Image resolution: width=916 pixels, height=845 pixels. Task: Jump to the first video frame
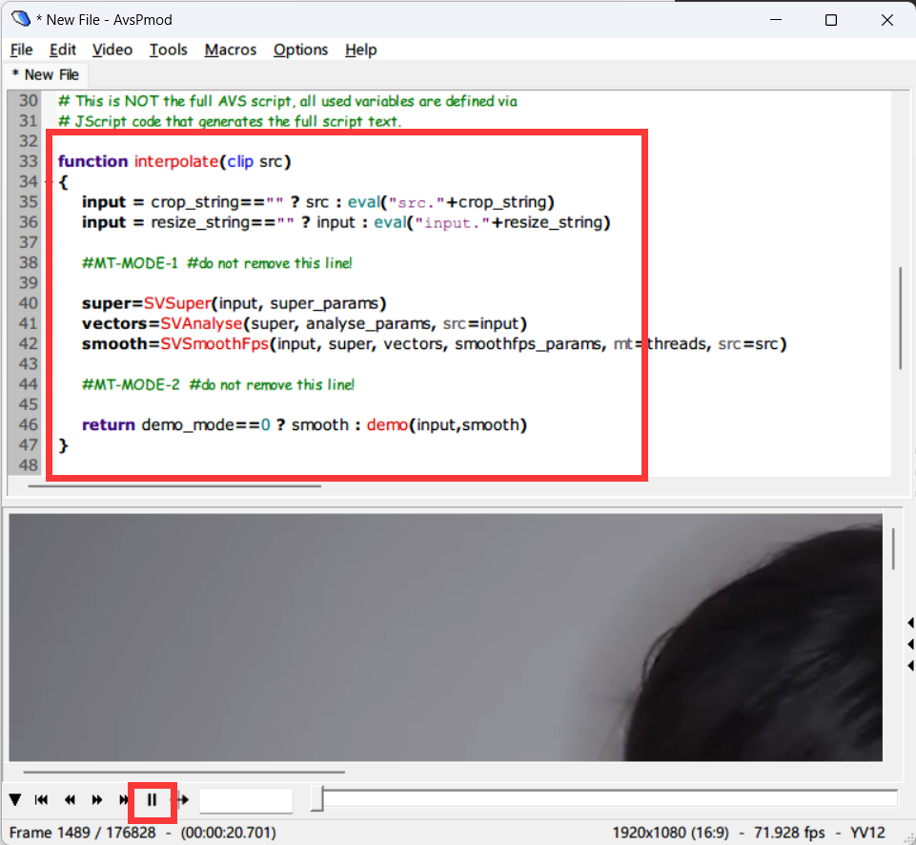(x=42, y=799)
